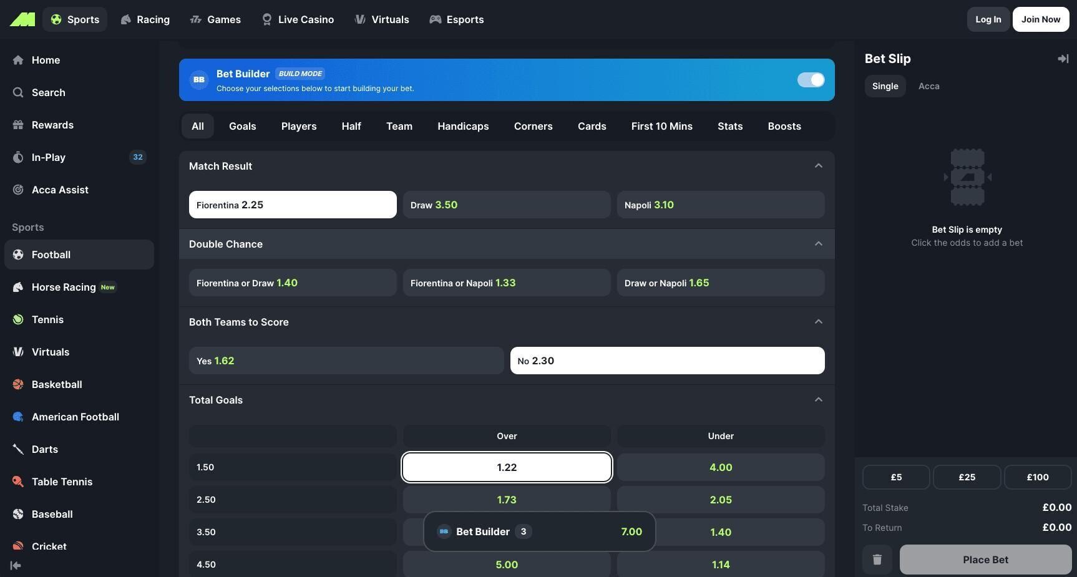The height and width of the screenshot is (577, 1077).
Task: Open Search from the sidebar
Action: [x=48, y=92]
